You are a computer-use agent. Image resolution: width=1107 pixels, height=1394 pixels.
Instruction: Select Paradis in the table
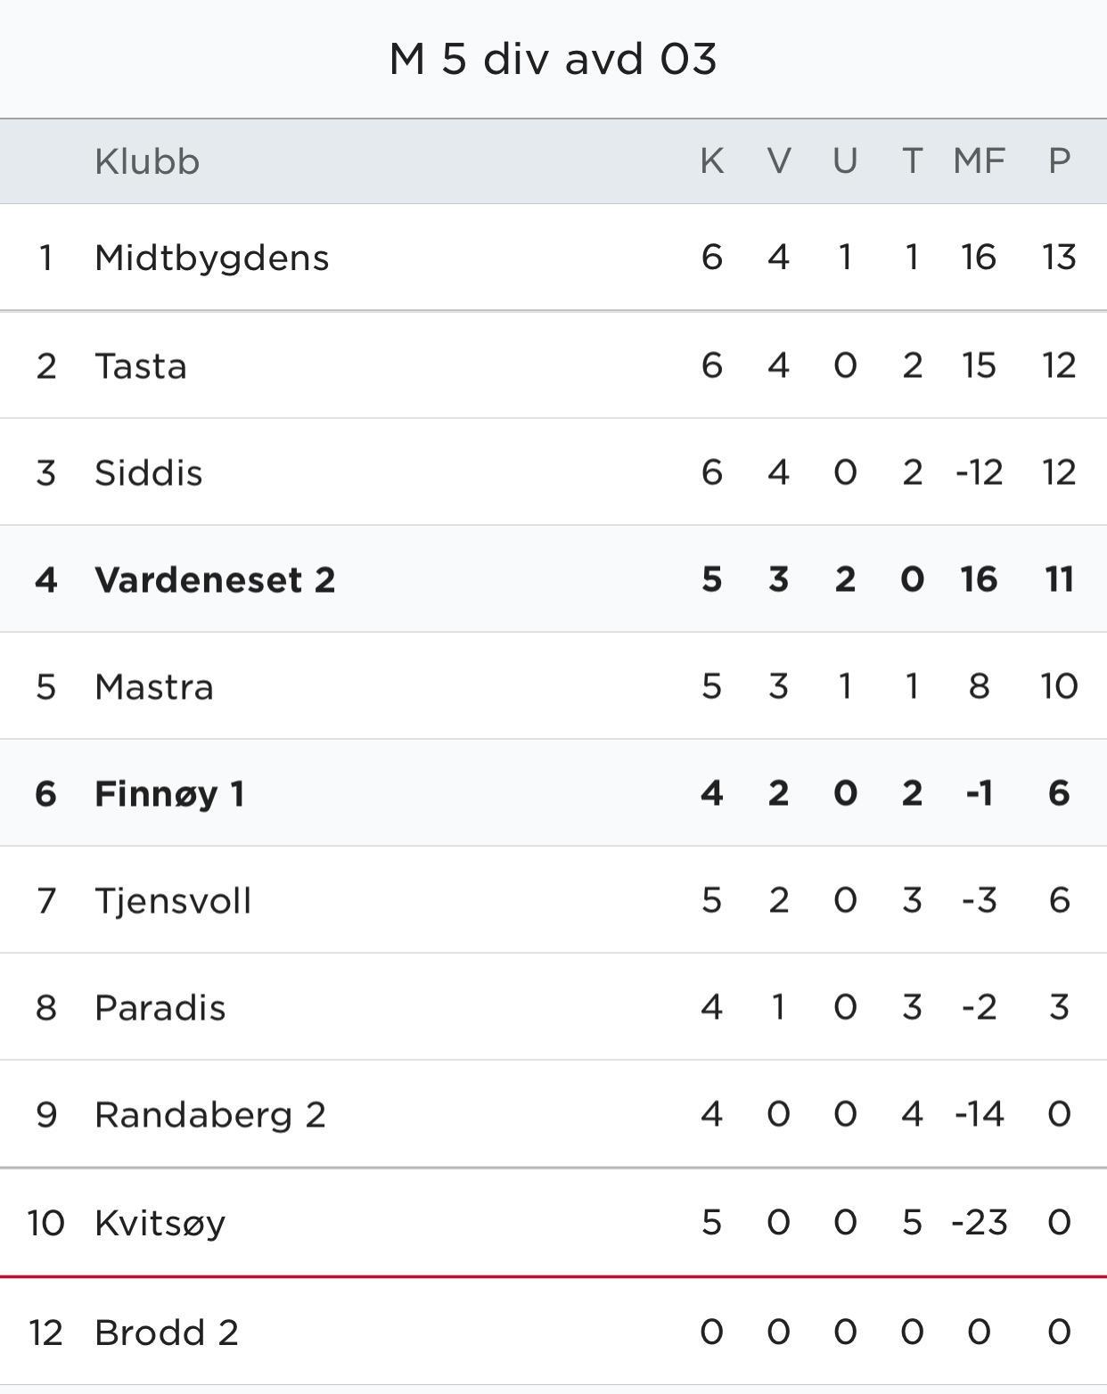click(x=160, y=1007)
